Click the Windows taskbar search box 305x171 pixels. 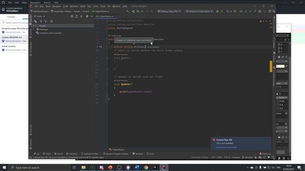tap(39, 168)
